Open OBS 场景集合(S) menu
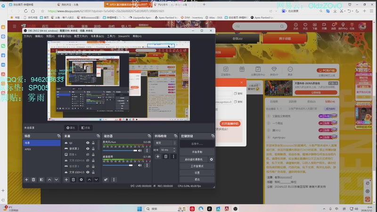377x212 pixels. pos(98,36)
